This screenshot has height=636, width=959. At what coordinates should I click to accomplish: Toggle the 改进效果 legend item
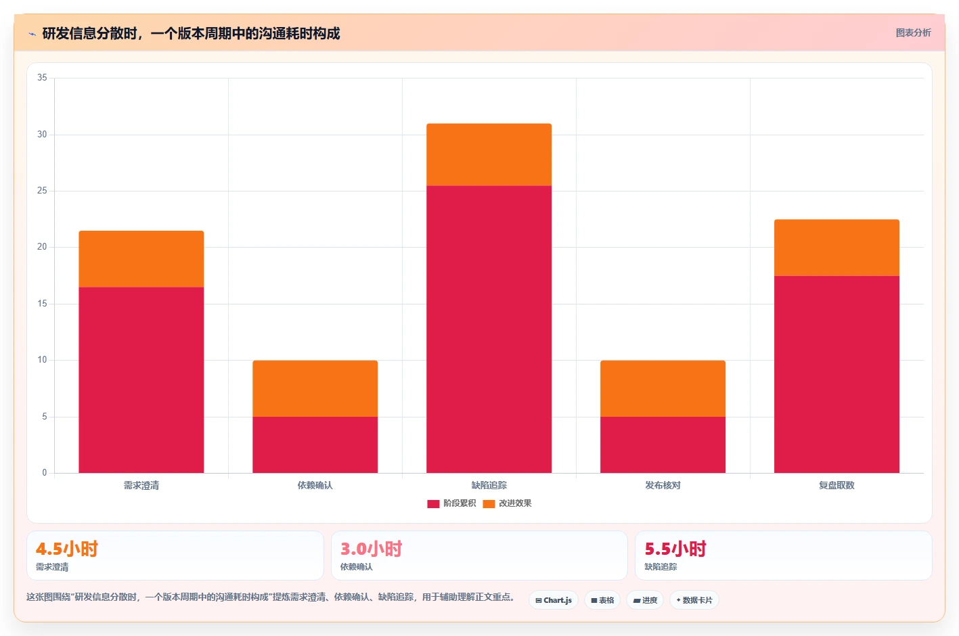click(507, 503)
